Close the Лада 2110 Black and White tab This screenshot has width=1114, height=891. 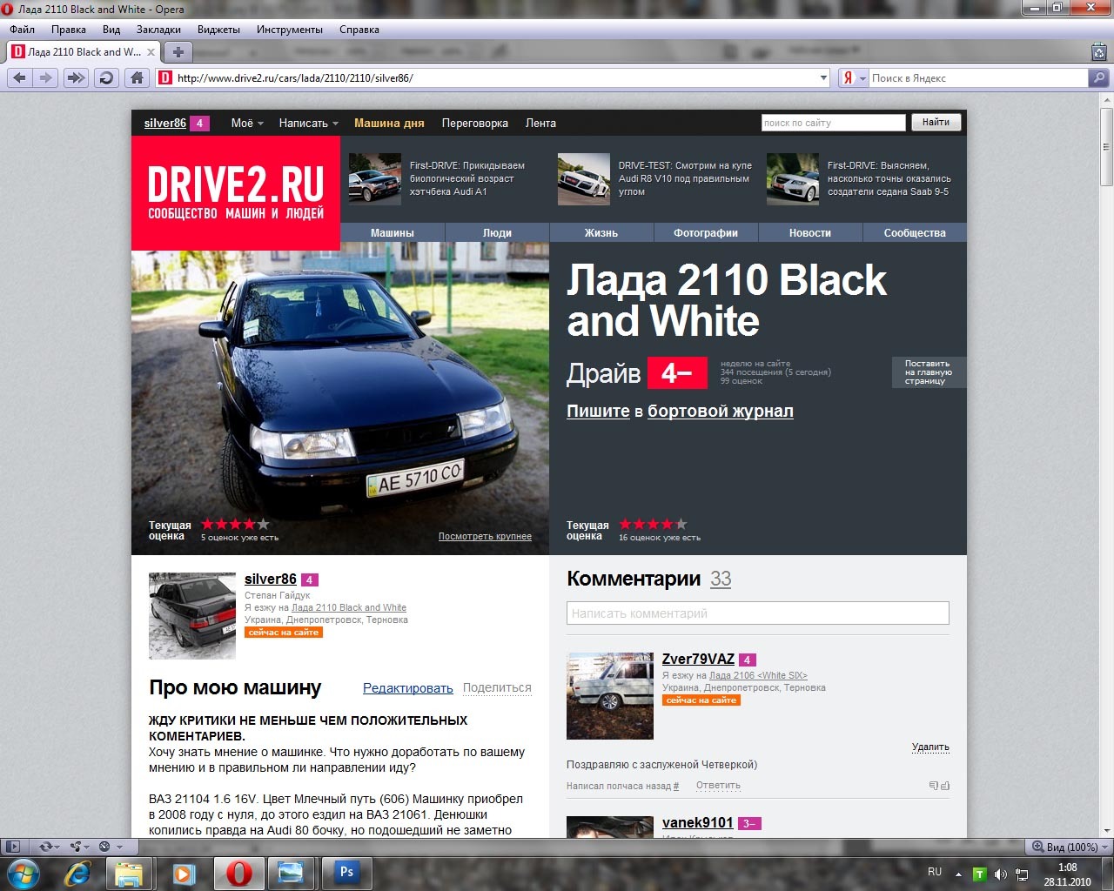point(151,52)
